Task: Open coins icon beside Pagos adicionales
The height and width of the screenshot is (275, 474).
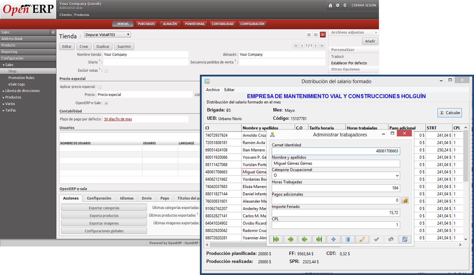Action: (405, 201)
